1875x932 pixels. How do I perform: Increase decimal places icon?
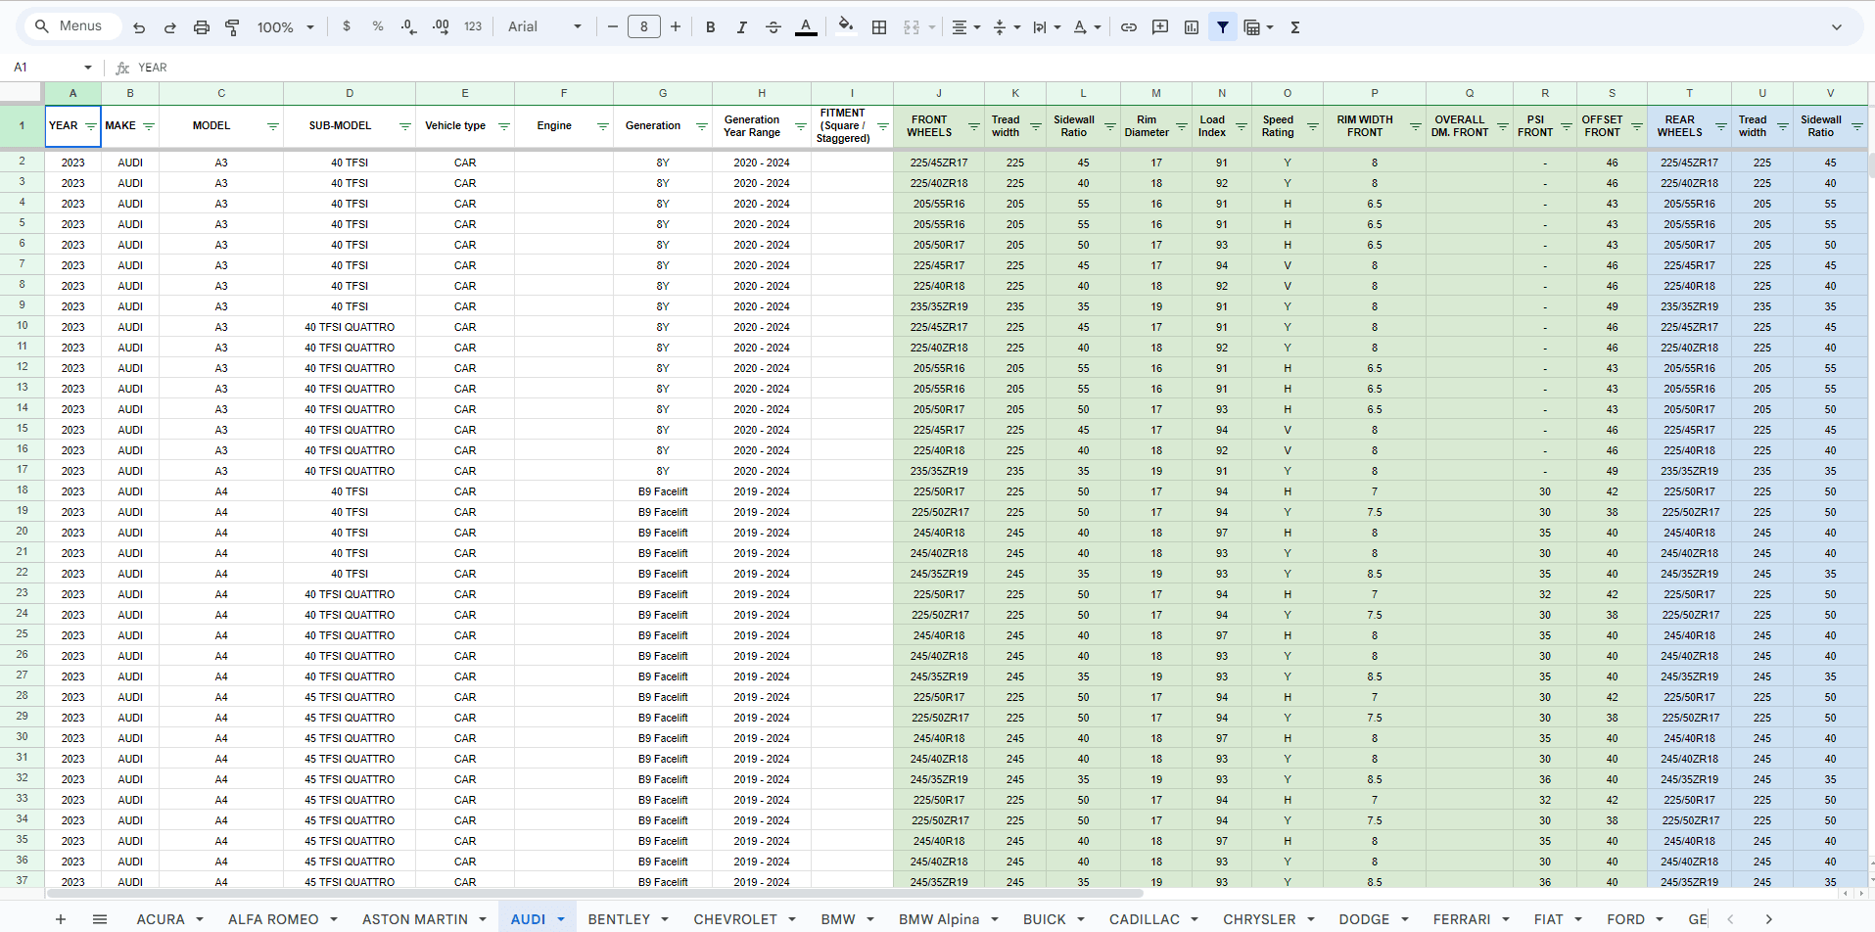click(441, 26)
